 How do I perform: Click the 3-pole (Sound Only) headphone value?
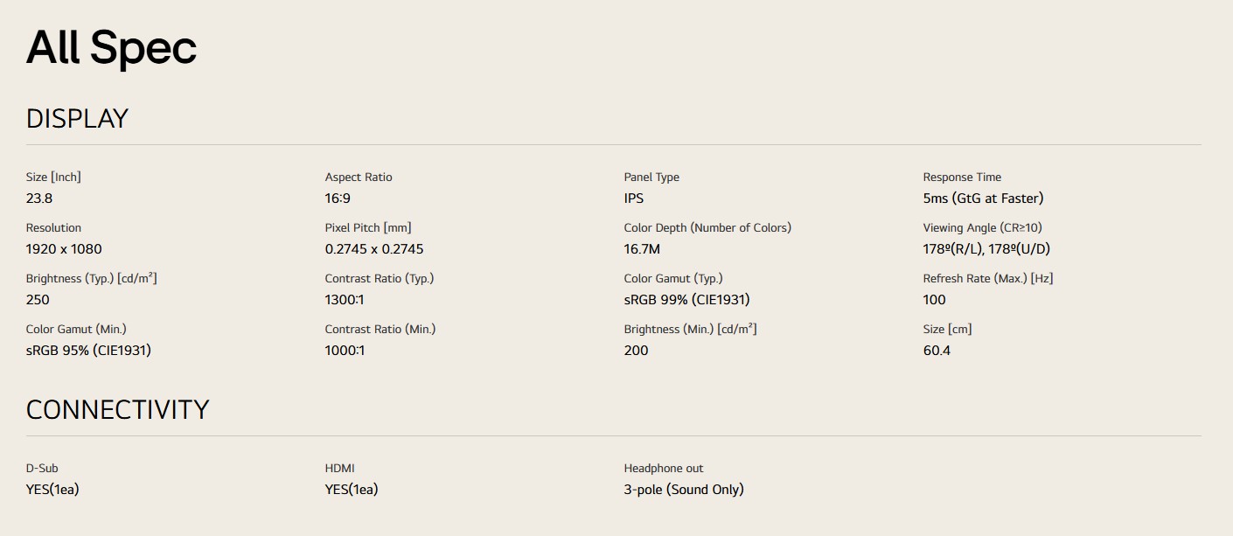click(x=683, y=490)
